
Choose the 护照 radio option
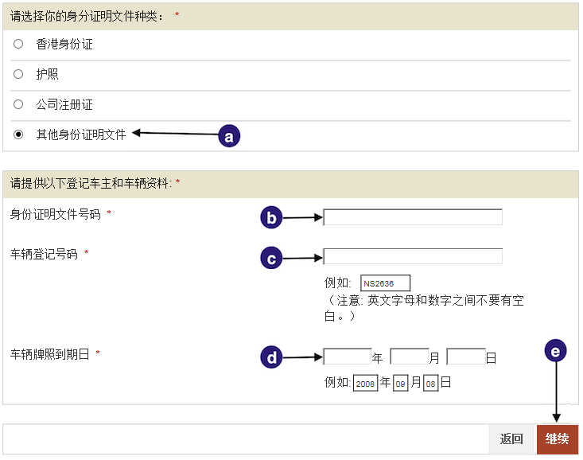coord(18,74)
